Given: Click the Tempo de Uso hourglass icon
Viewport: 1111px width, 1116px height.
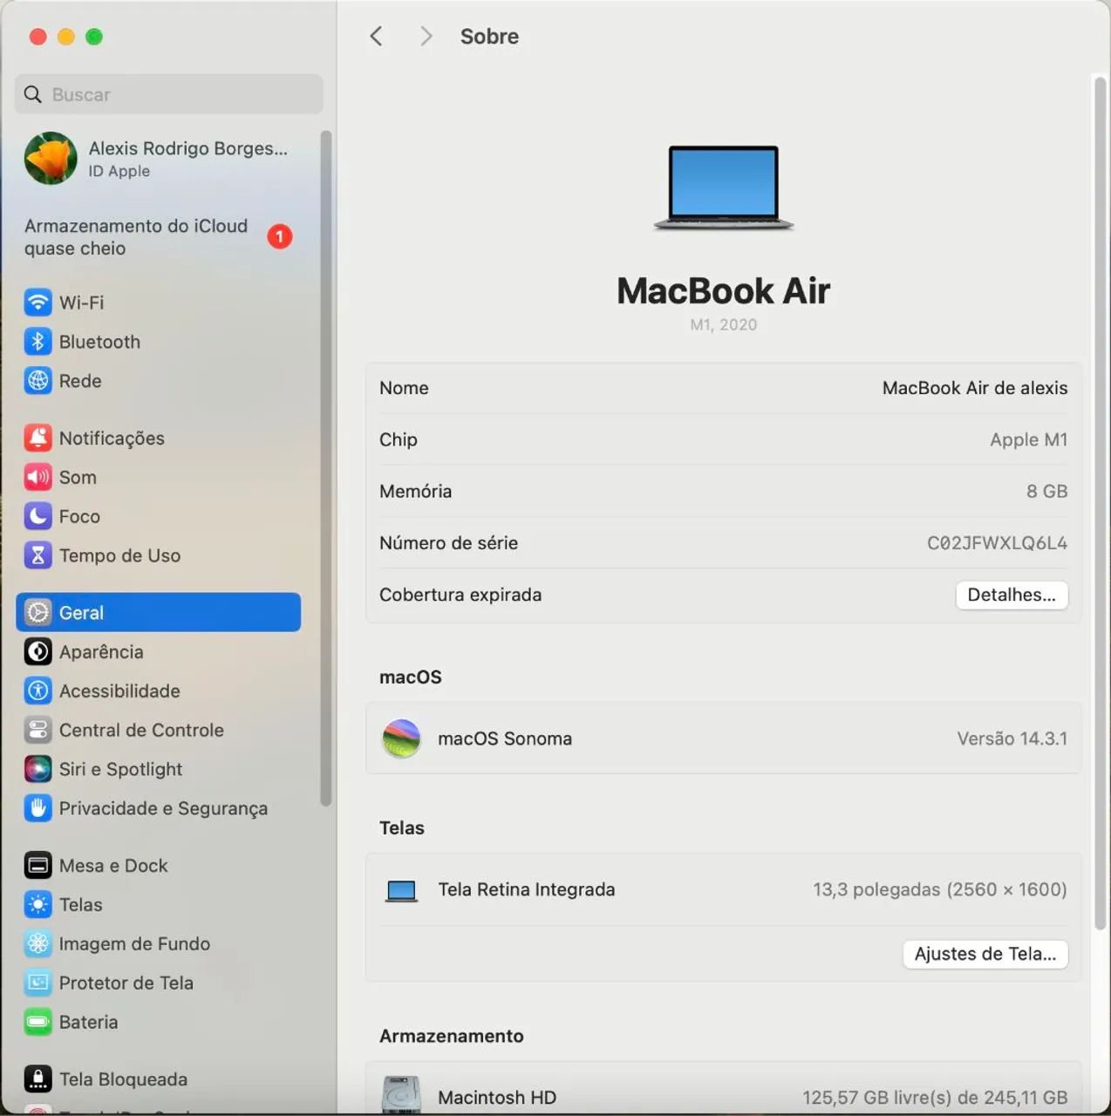Looking at the screenshot, I should click(37, 555).
